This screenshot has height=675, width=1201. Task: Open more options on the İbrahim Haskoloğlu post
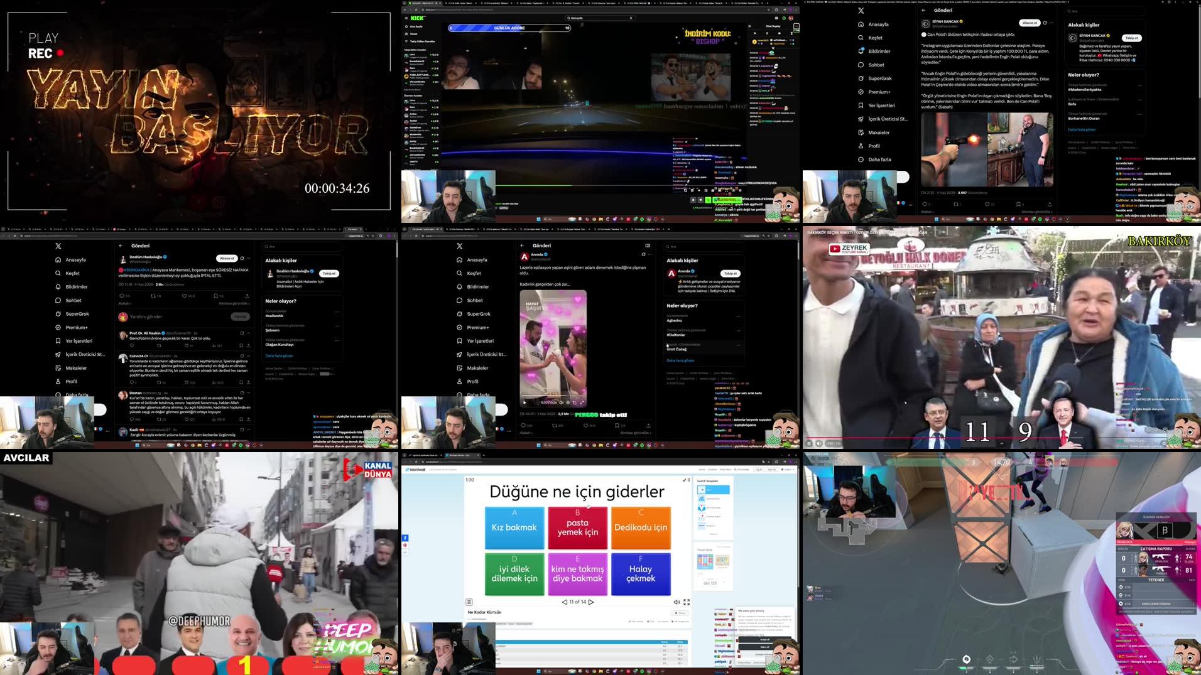tap(248, 258)
